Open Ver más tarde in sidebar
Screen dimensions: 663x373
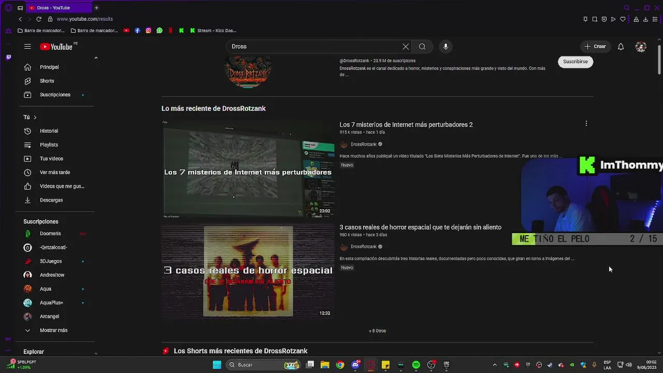(x=55, y=173)
